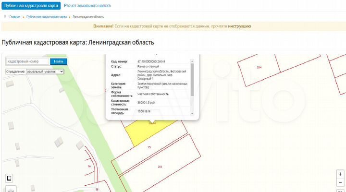Open the инструкцию link in notice
Screen dimensions: 346x192
[239, 26]
